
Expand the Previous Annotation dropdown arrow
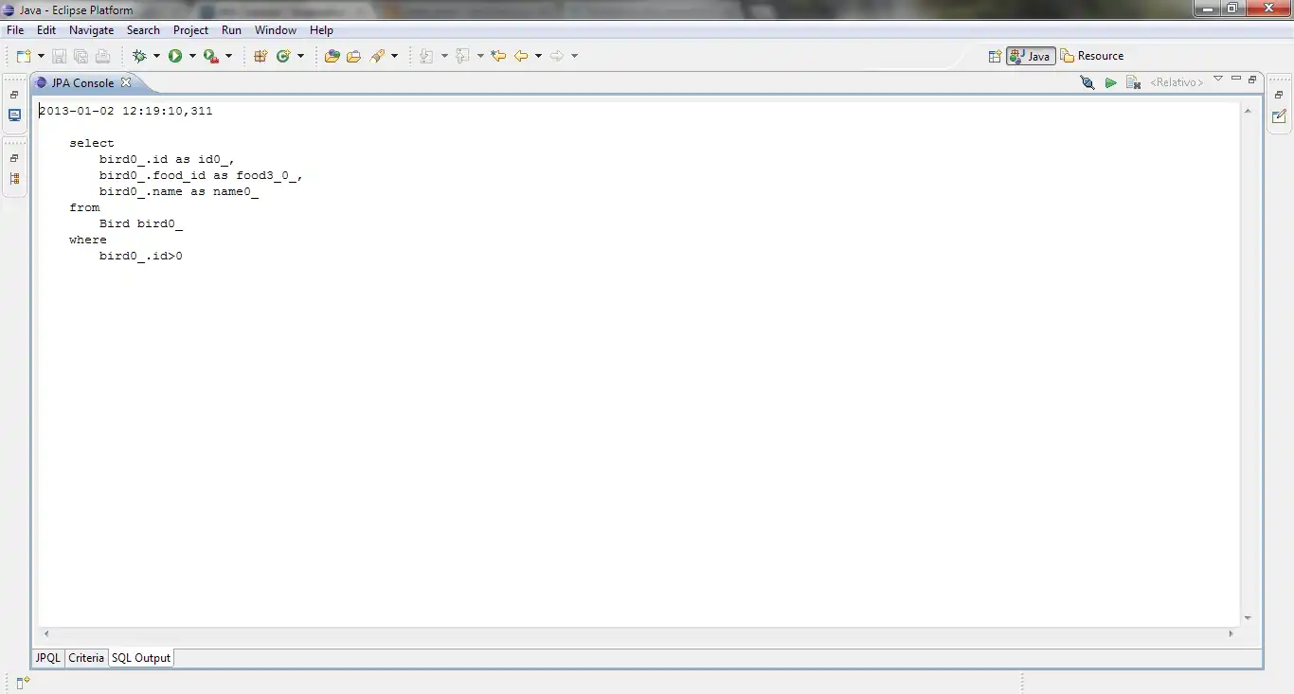click(x=480, y=56)
